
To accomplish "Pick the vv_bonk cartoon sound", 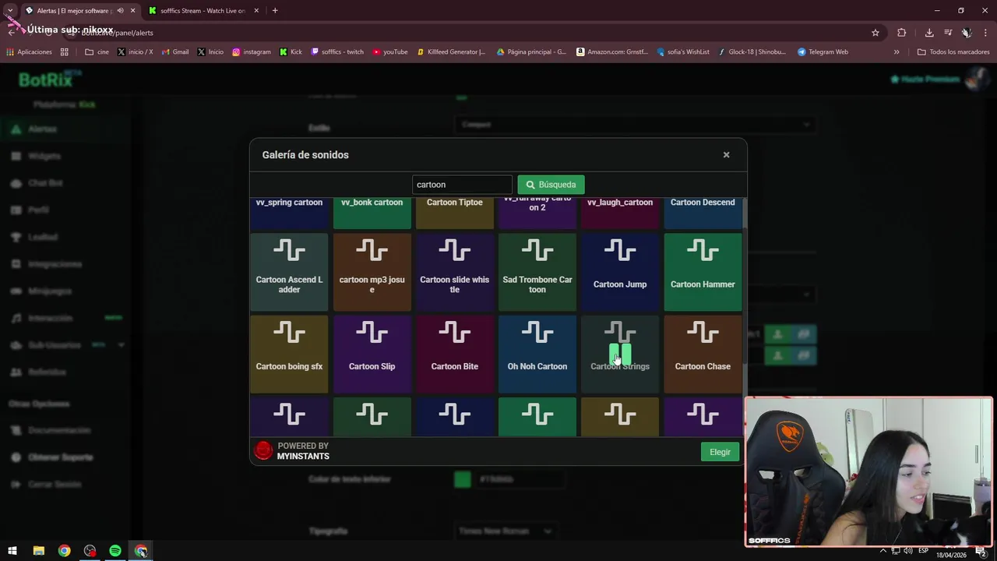I will click(x=372, y=213).
